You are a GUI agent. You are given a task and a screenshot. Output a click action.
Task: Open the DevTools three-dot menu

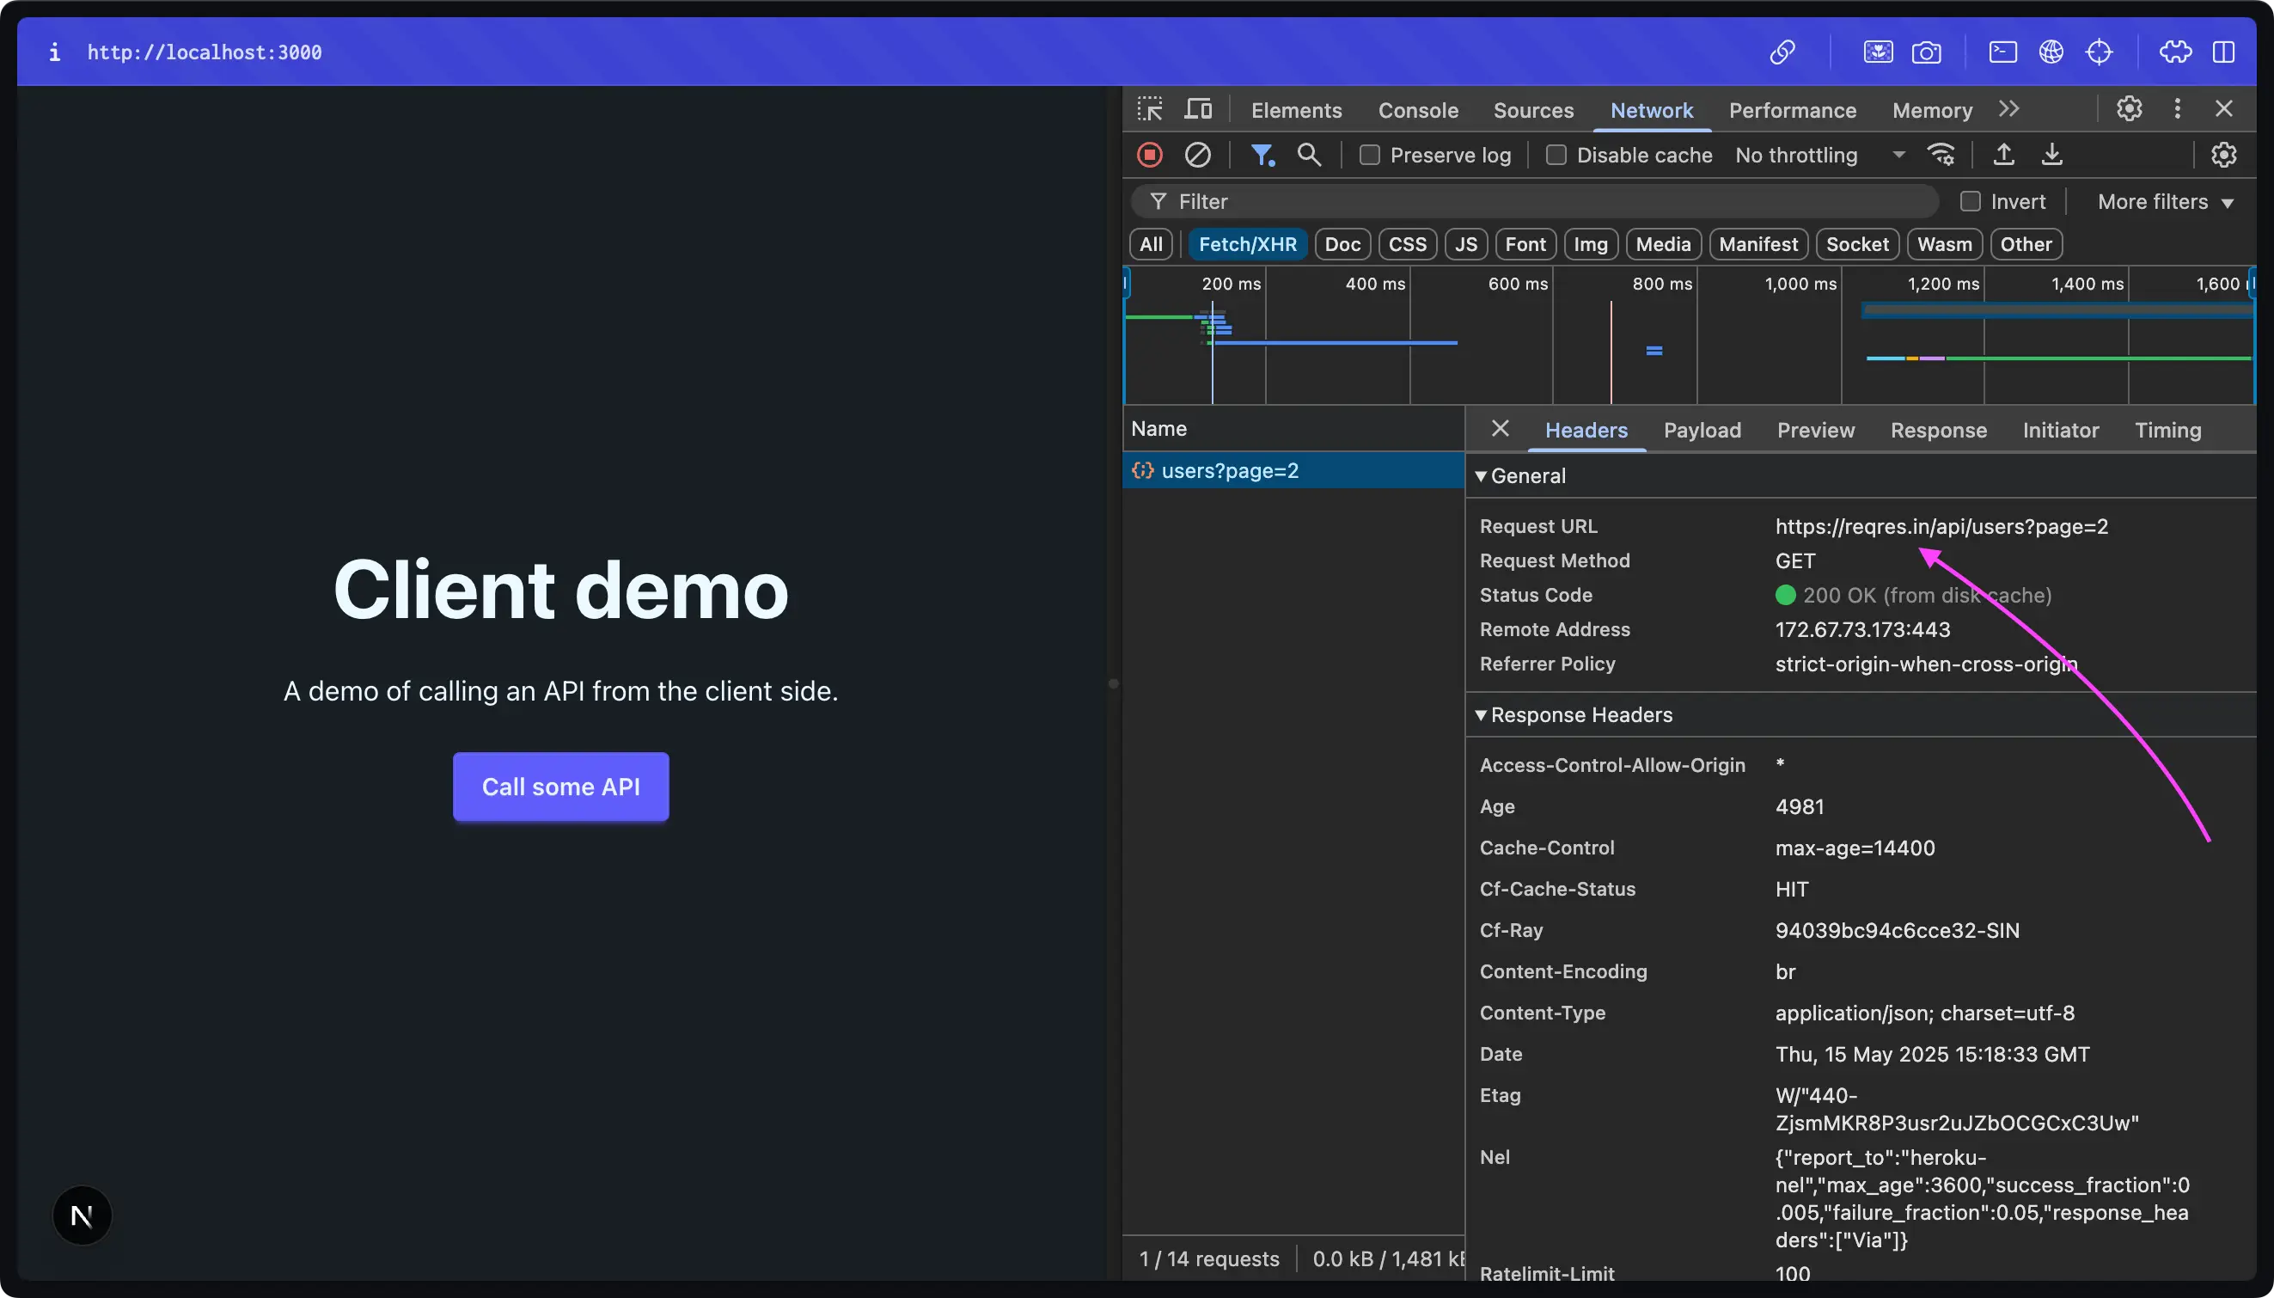(x=2178, y=109)
